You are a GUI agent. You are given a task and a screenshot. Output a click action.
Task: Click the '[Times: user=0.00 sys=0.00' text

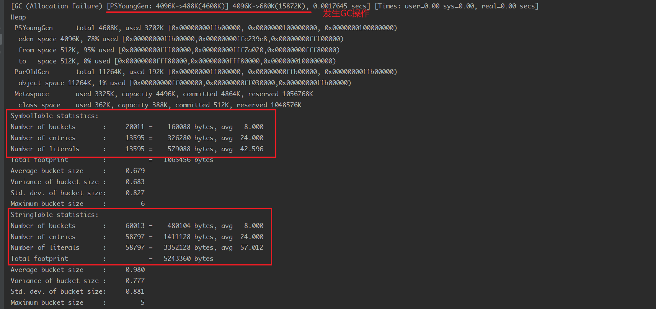[x=426, y=6]
